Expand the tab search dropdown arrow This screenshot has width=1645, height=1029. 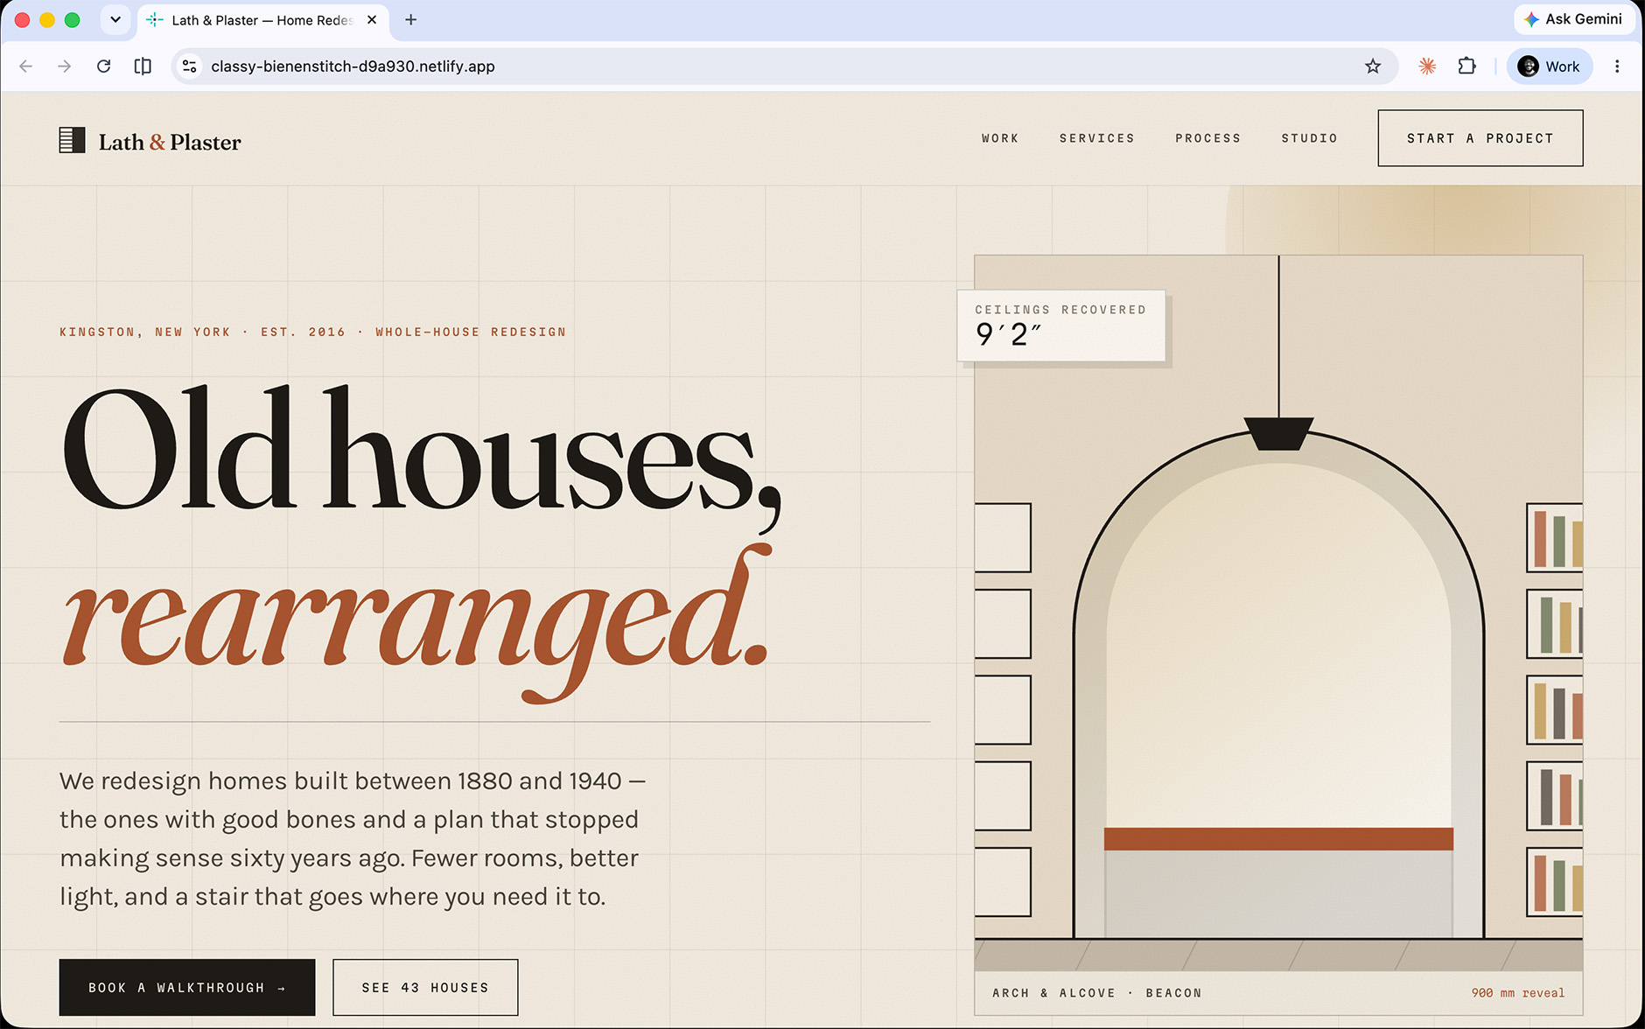pyautogui.click(x=115, y=20)
